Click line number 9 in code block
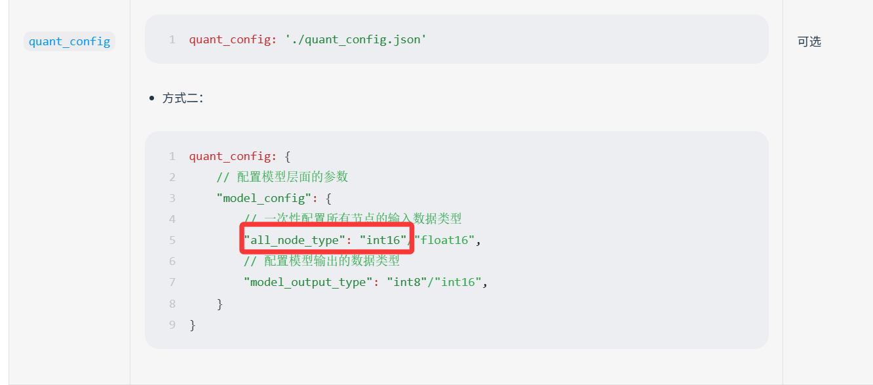873x385 pixels. pos(172,324)
